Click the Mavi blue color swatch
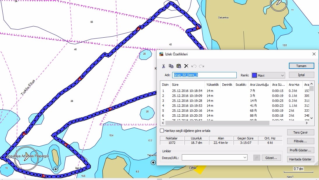Screen dimensions: 319x180 coord(254,76)
